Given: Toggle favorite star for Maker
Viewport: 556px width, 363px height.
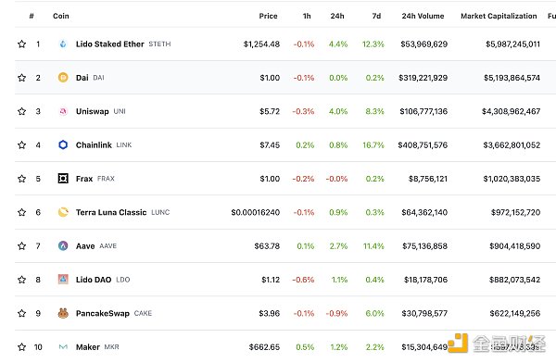Looking at the screenshot, I should [x=21, y=346].
